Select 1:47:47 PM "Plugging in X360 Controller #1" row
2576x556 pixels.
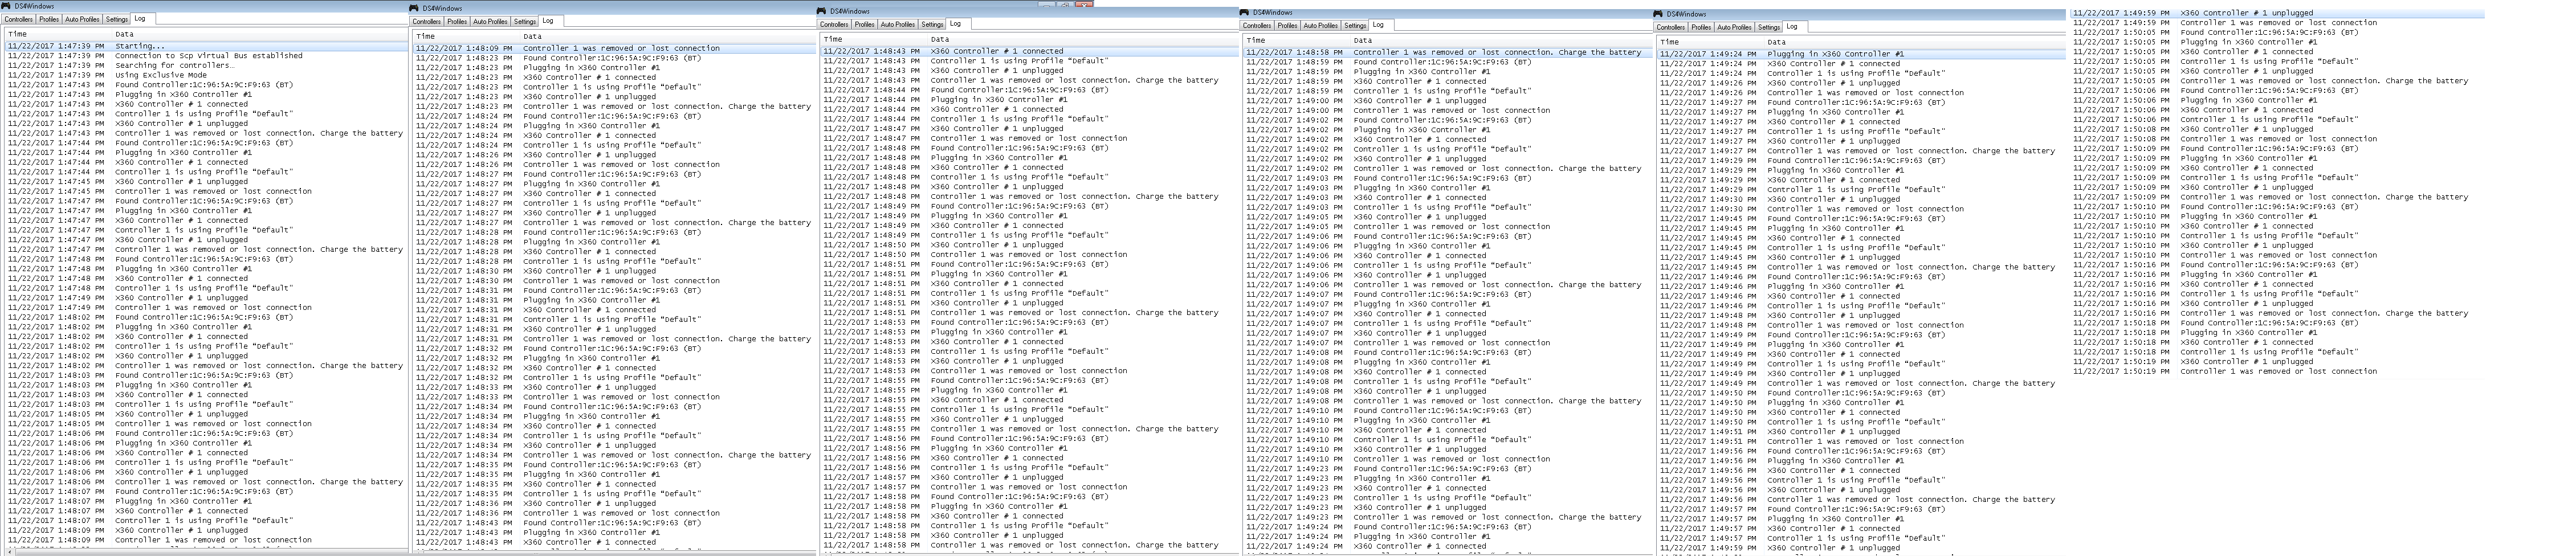206,211
